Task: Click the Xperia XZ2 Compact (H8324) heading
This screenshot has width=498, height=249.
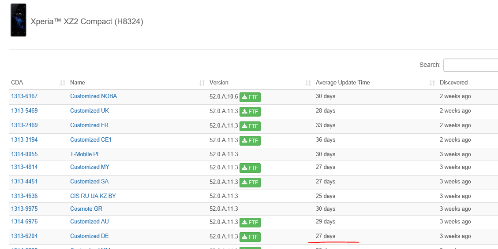Action: pos(87,22)
